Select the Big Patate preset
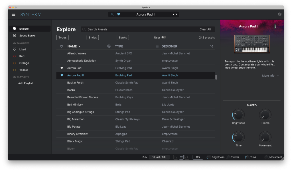 135,127
